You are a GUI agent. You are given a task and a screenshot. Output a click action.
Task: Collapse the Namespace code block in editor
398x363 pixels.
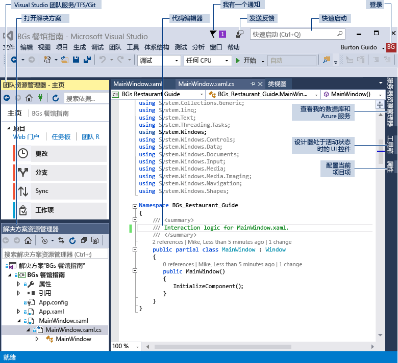(x=135, y=206)
